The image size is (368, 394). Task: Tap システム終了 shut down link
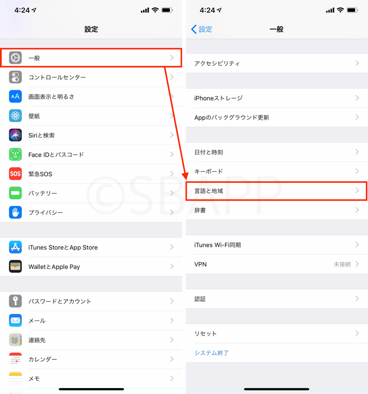(211, 353)
